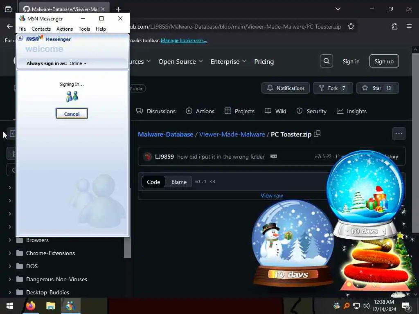
Task: Go to Malware-Database breadcrumb link
Action: tap(165, 134)
